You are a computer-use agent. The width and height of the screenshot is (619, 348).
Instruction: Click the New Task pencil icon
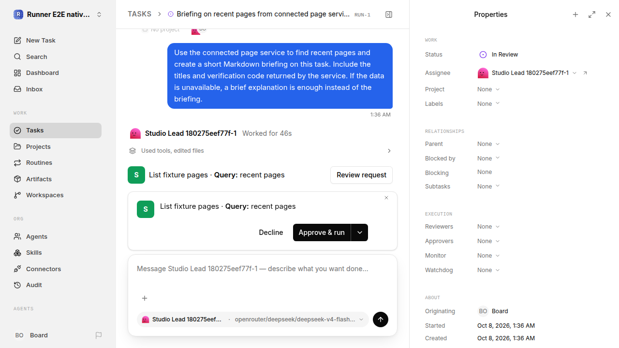[17, 41]
